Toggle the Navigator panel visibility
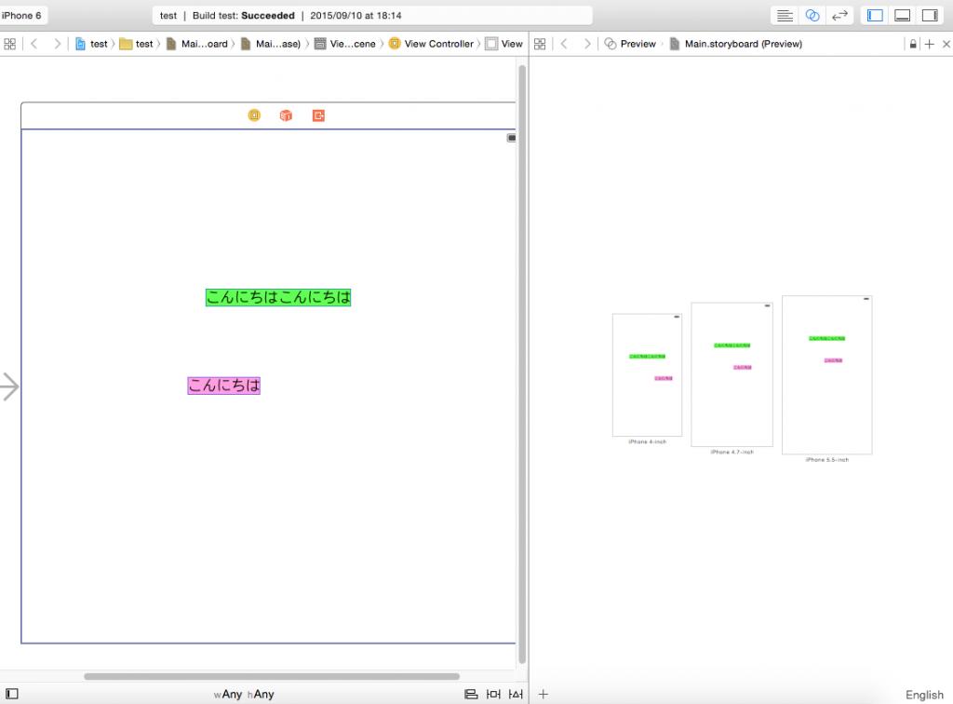 [875, 16]
